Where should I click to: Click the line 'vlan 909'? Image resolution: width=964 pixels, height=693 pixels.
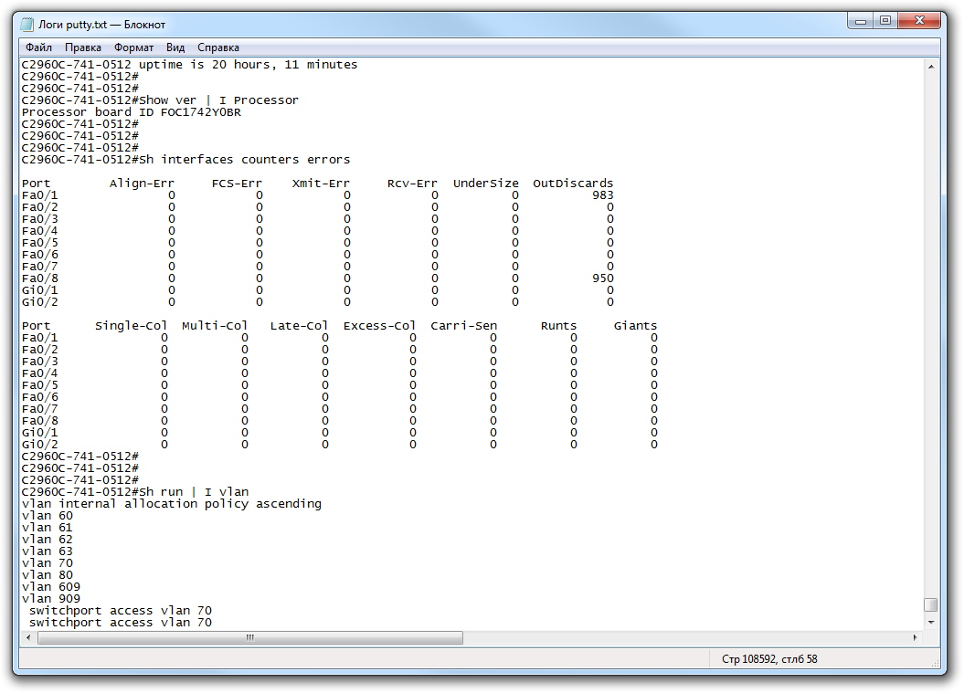(x=51, y=599)
